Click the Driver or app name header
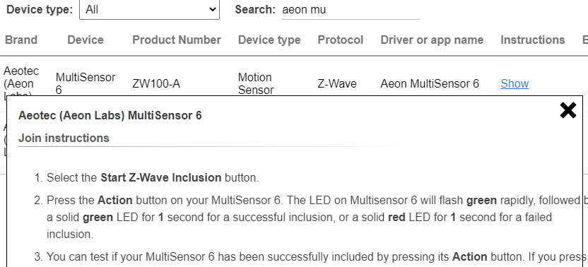This screenshot has width=588, height=267. click(x=432, y=40)
